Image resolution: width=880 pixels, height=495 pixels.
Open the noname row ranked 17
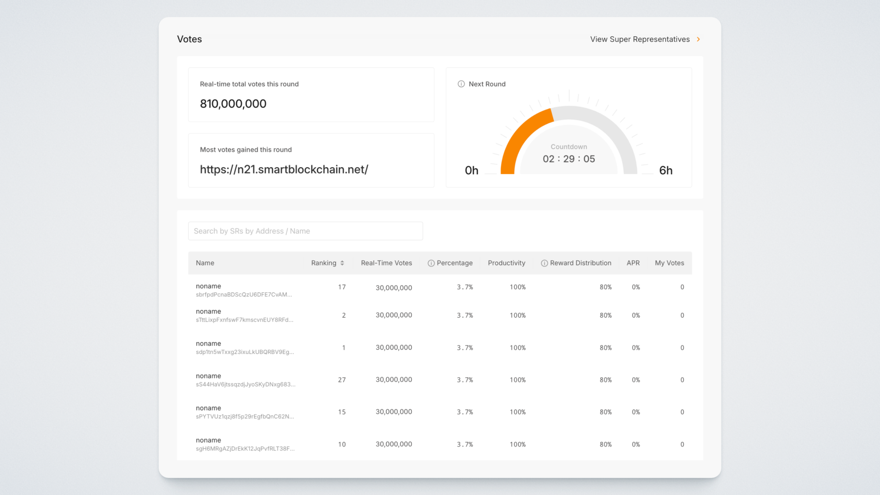[209, 286]
